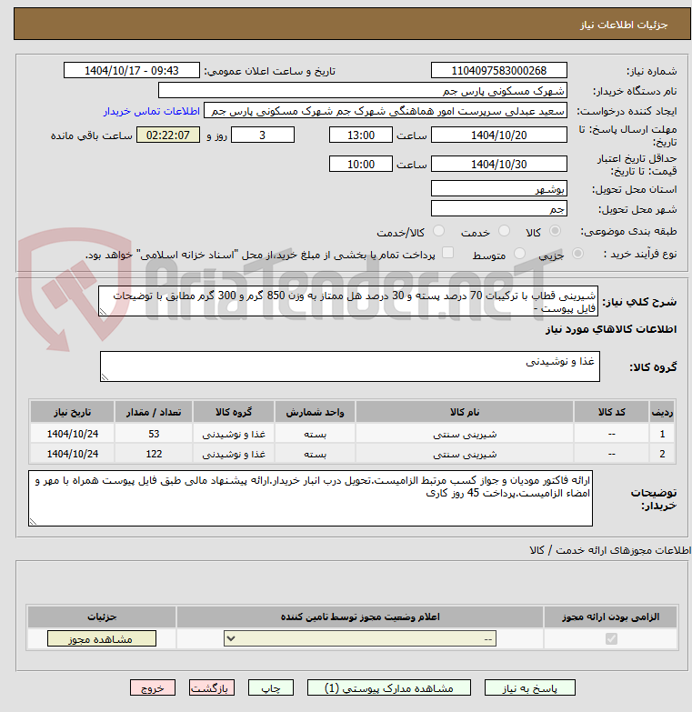Click the چاپ print button
692x712 pixels.
(x=271, y=688)
